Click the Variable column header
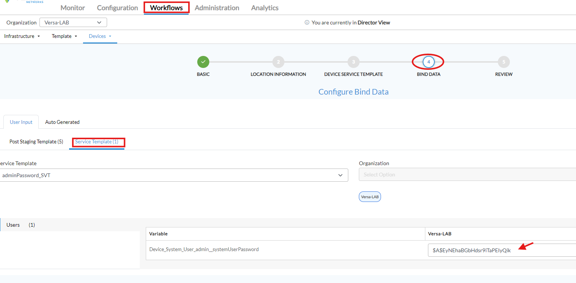The height and width of the screenshot is (283, 576). pos(158,234)
